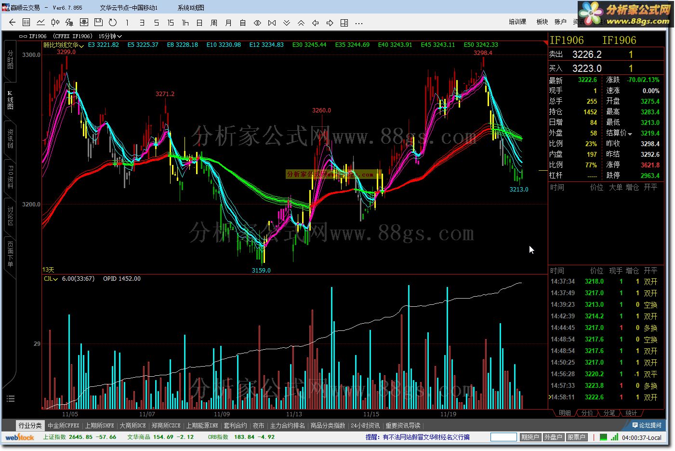The width and height of the screenshot is (675, 451).
Task: Open the 主力合约排名 bottom tab
Action: tap(288, 425)
